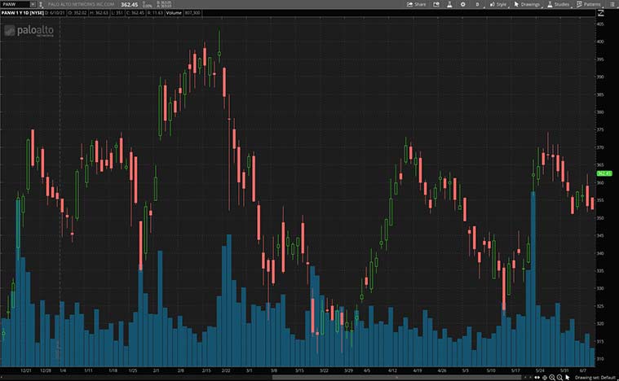Viewport: 619px width, 381px height.
Task: Click the PANW symbol input field
Action: coord(16,4)
